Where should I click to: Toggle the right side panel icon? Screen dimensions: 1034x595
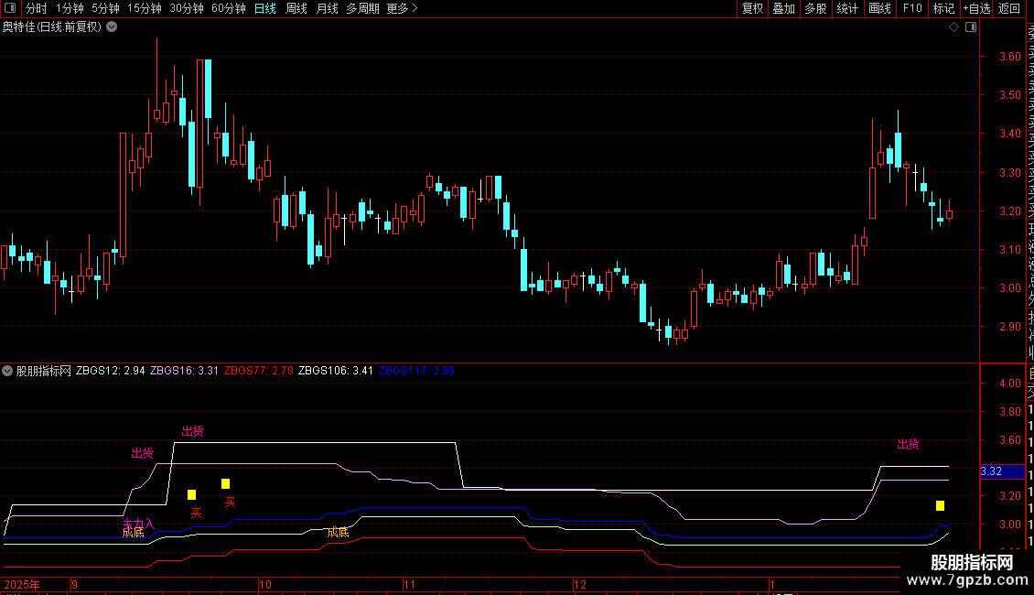tap(971, 27)
